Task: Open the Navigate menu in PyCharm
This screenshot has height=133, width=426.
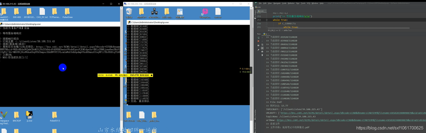Action: 277,3
